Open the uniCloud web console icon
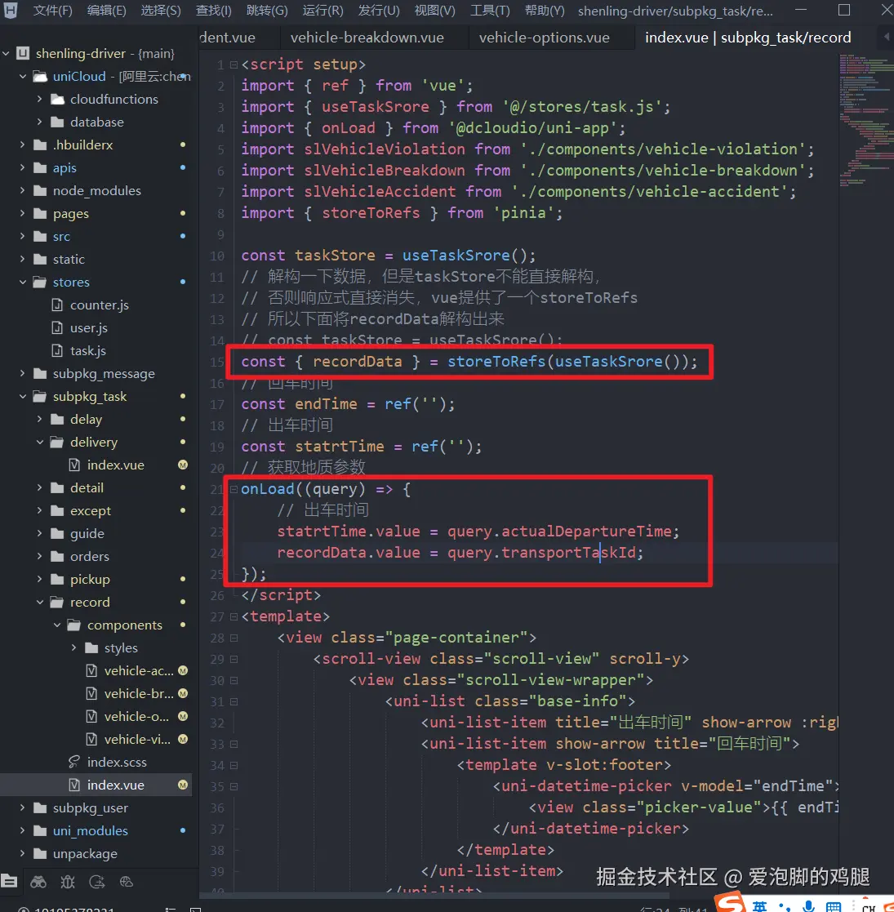Screen dimensions: 894x912 [x=127, y=882]
